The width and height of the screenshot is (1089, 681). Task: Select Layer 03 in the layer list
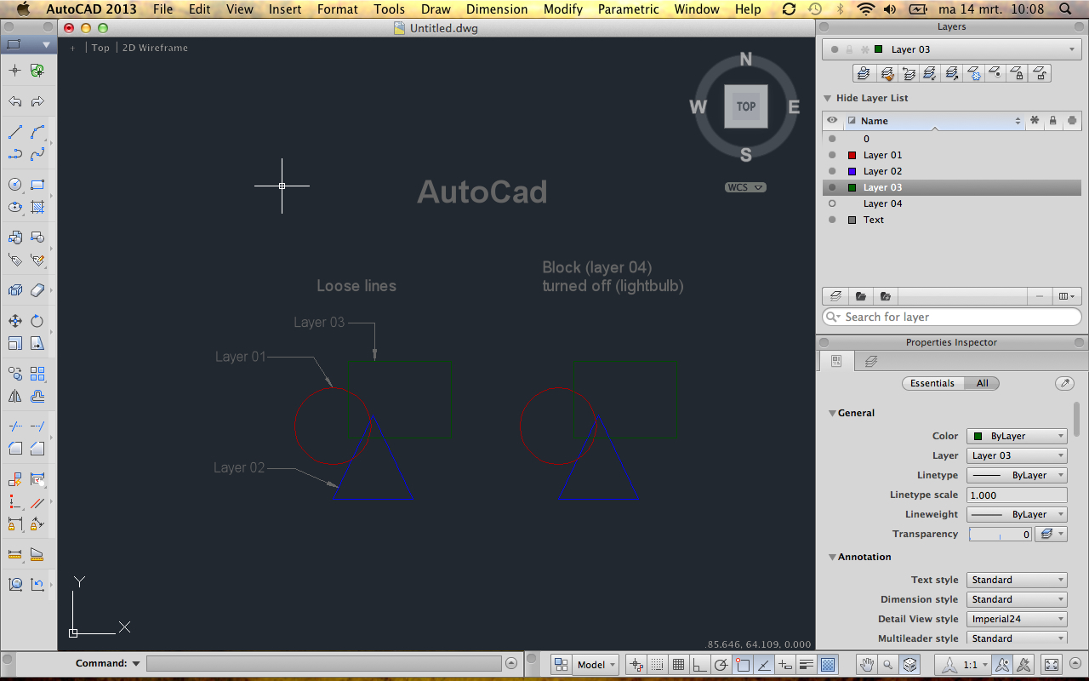coord(951,187)
